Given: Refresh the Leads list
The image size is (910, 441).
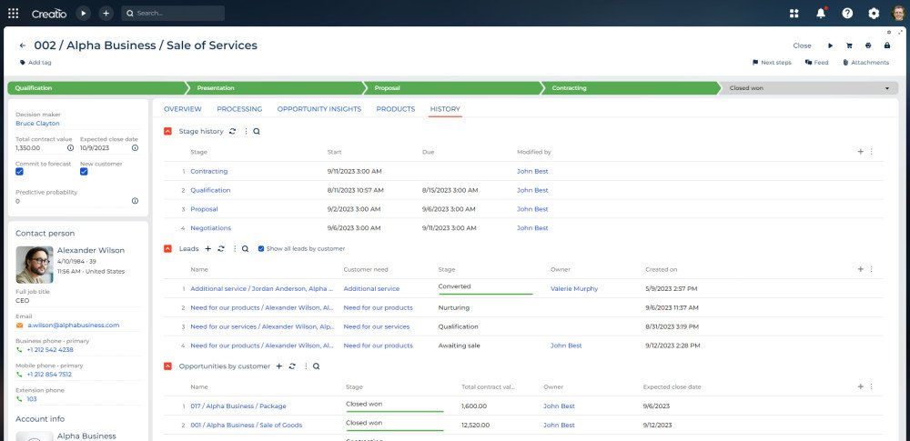Looking at the screenshot, I should coord(221,248).
